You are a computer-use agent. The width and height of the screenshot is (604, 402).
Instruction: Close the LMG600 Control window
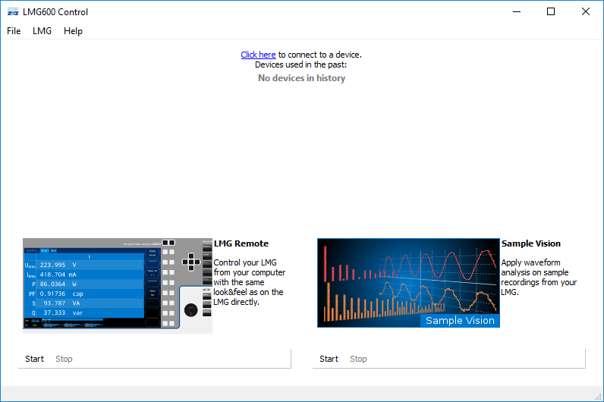(x=586, y=11)
